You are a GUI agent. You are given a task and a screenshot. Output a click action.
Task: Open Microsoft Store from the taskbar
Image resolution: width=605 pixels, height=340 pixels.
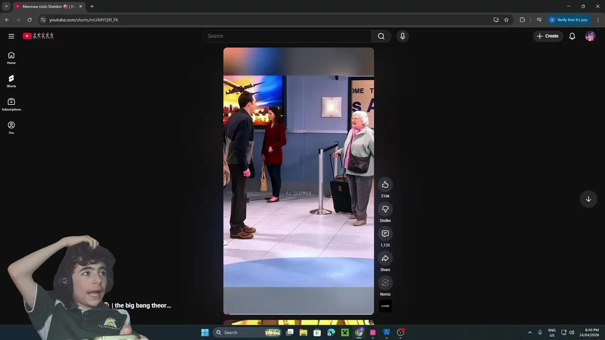[x=317, y=332]
